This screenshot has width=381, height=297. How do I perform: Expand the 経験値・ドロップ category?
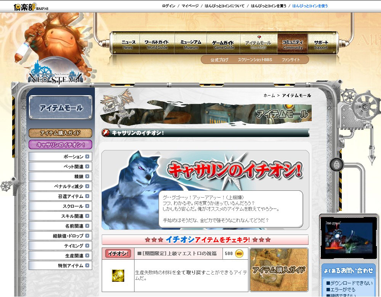tap(60, 236)
